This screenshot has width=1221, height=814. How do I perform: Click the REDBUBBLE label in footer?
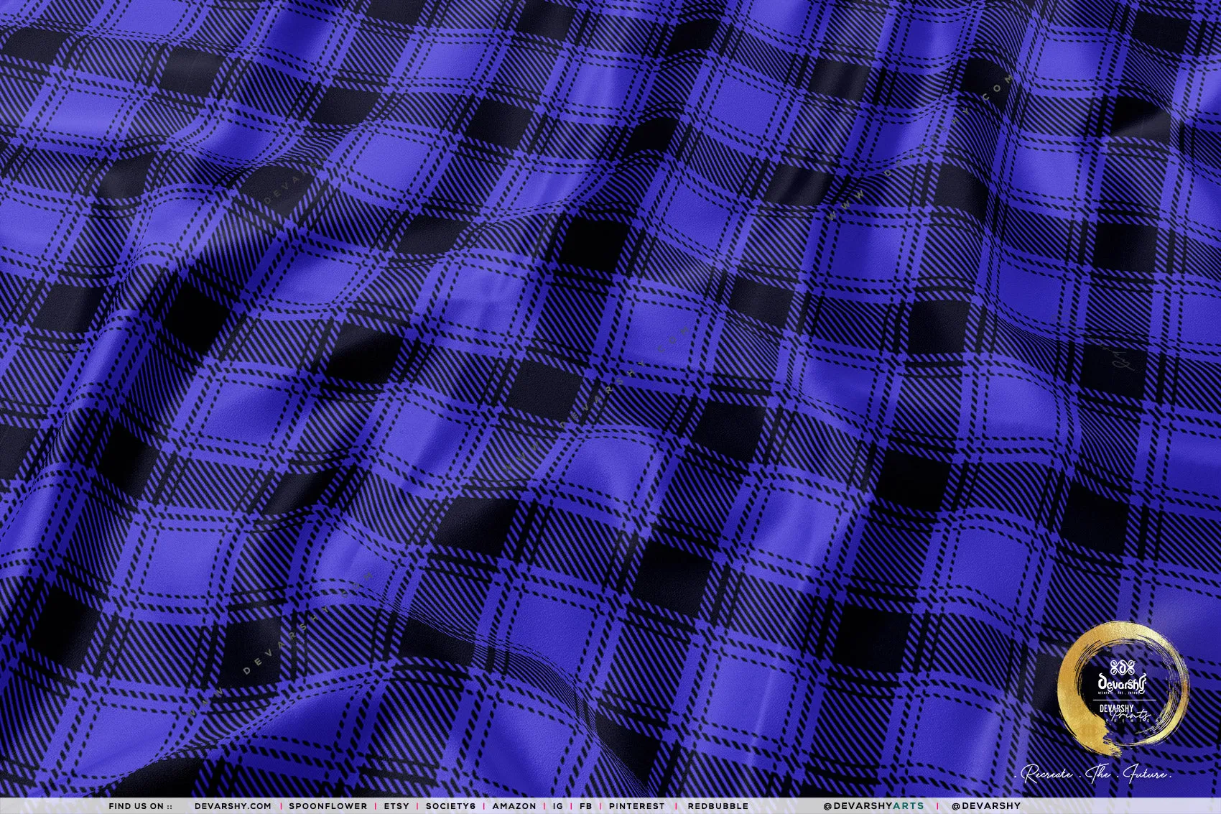tap(718, 806)
